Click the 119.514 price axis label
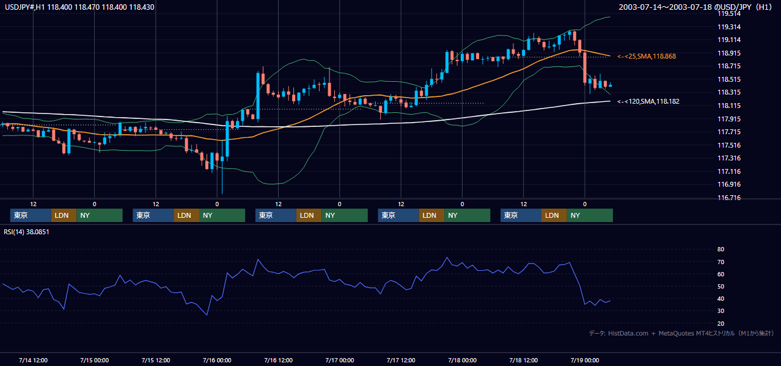The width and height of the screenshot is (781, 366). coord(729,13)
